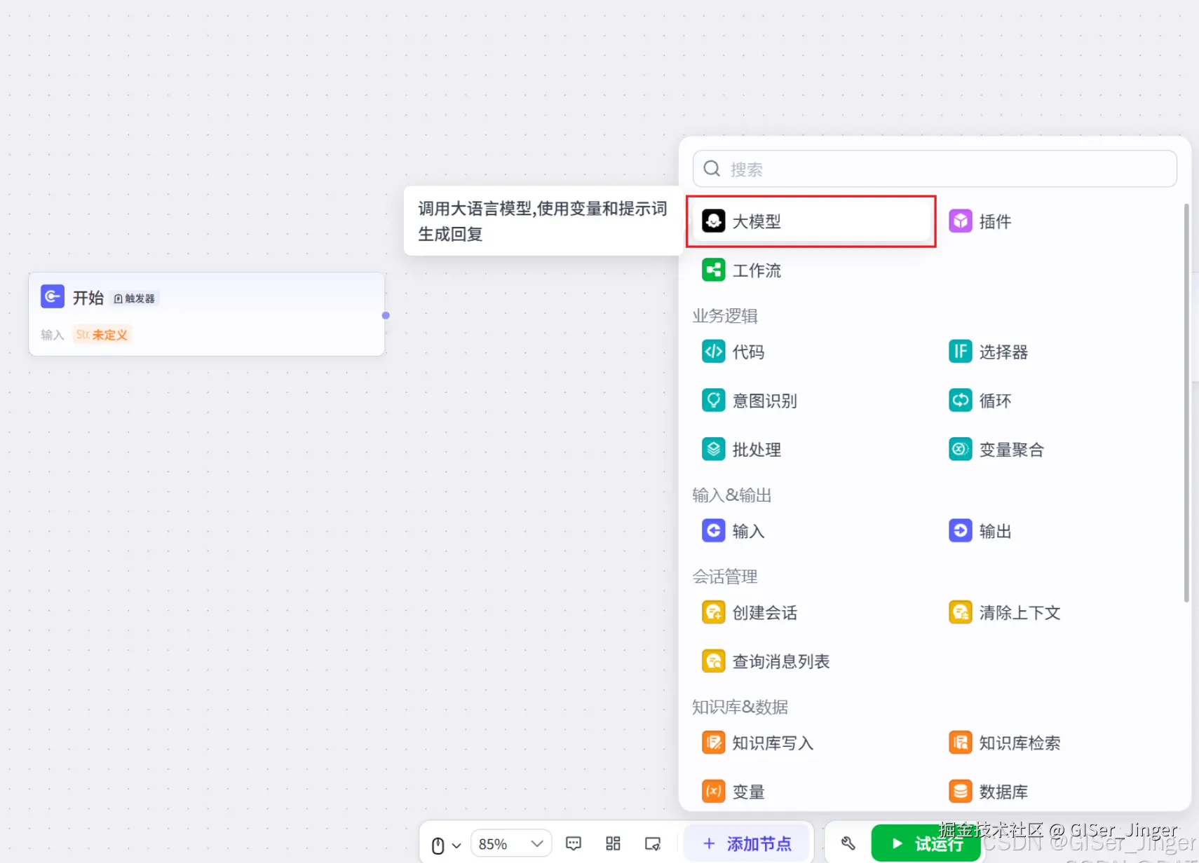Open the comment tool in bottom toolbar

pyautogui.click(x=574, y=843)
